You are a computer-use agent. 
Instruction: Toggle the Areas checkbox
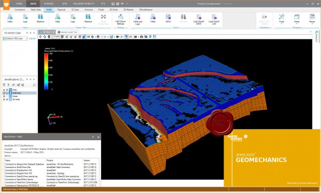pos(7,96)
